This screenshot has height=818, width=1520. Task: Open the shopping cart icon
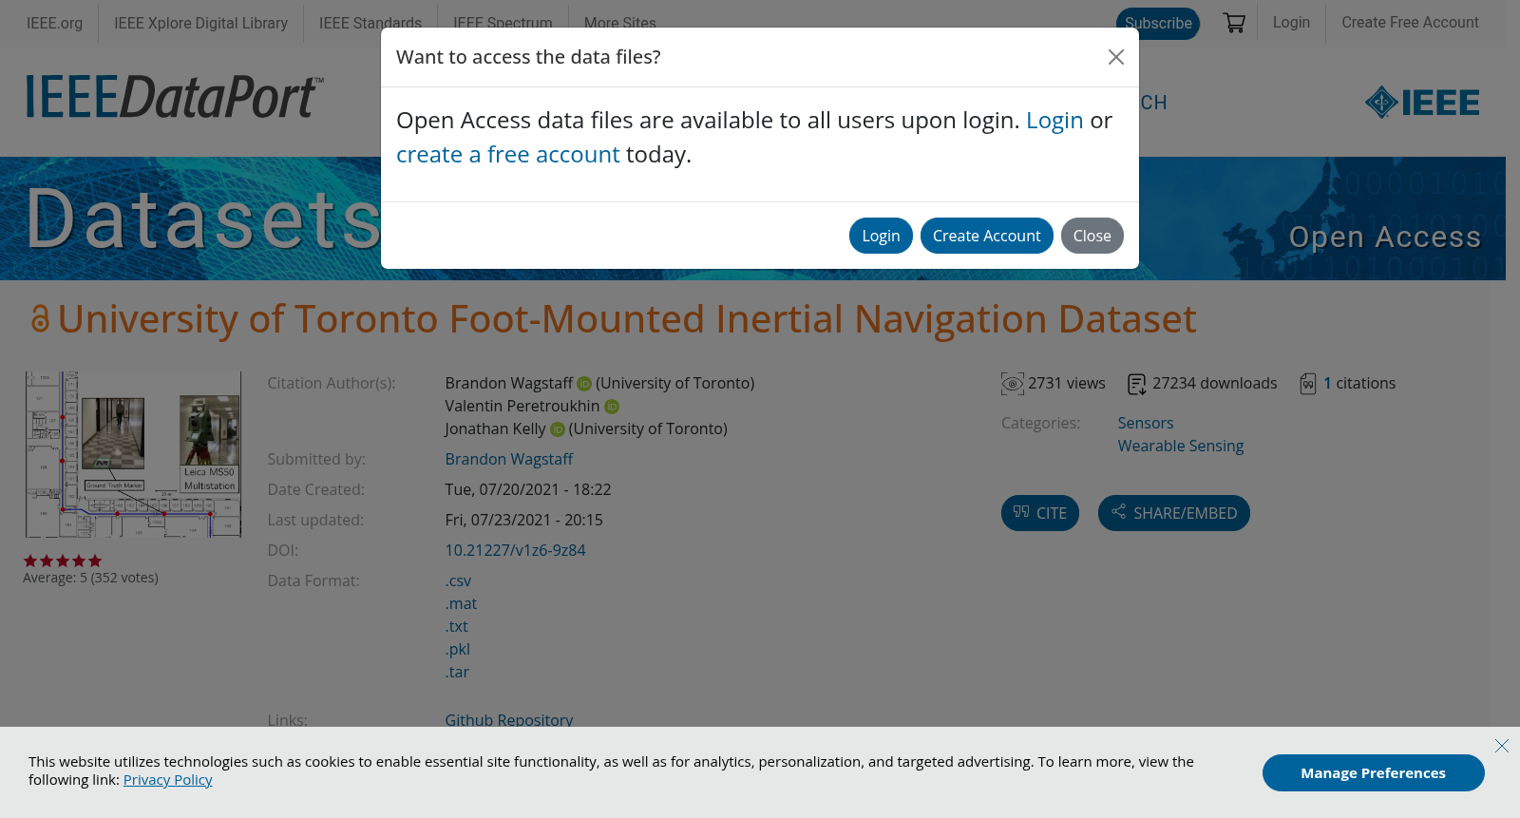click(1234, 23)
